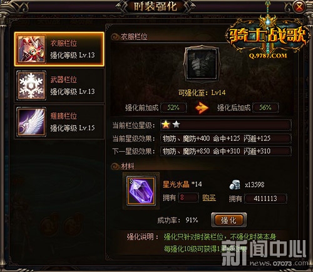This screenshot has width=313, height=272.
Task: Click the 56% post-enhancement bonus box
Action: 265,108
